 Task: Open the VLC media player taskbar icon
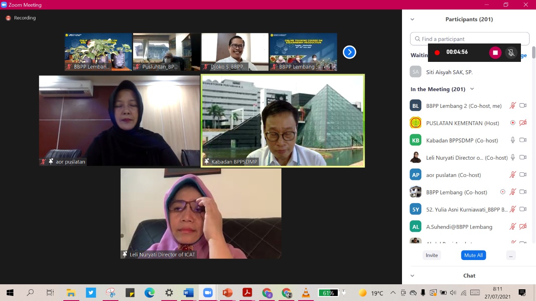pyautogui.click(x=306, y=293)
